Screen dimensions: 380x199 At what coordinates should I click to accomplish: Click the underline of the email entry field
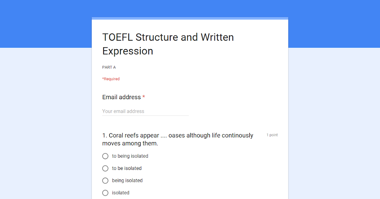145,116
